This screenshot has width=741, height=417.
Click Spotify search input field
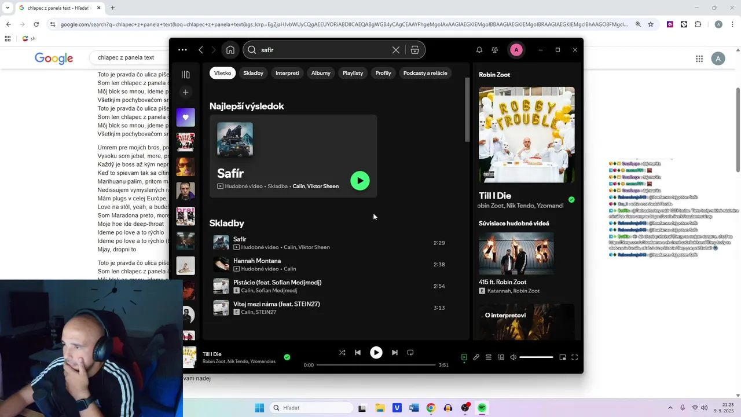pyautogui.click(x=324, y=50)
